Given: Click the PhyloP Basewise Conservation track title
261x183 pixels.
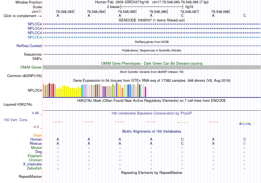Looking at the screenshot, I should point(152,113).
